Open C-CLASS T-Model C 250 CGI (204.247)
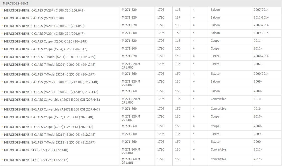This screenshot has height=166, width=282. [50, 74]
